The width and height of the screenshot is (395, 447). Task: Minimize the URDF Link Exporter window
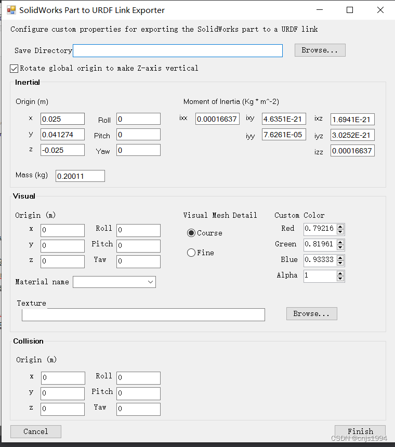320,10
